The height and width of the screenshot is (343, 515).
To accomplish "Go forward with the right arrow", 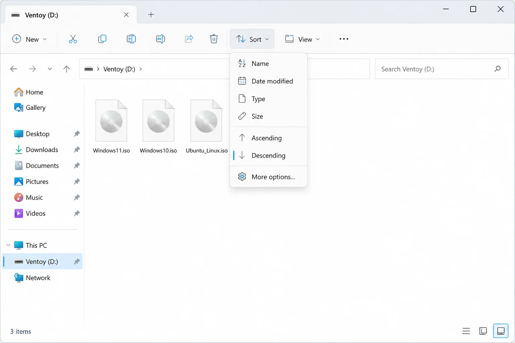I will point(32,69).
